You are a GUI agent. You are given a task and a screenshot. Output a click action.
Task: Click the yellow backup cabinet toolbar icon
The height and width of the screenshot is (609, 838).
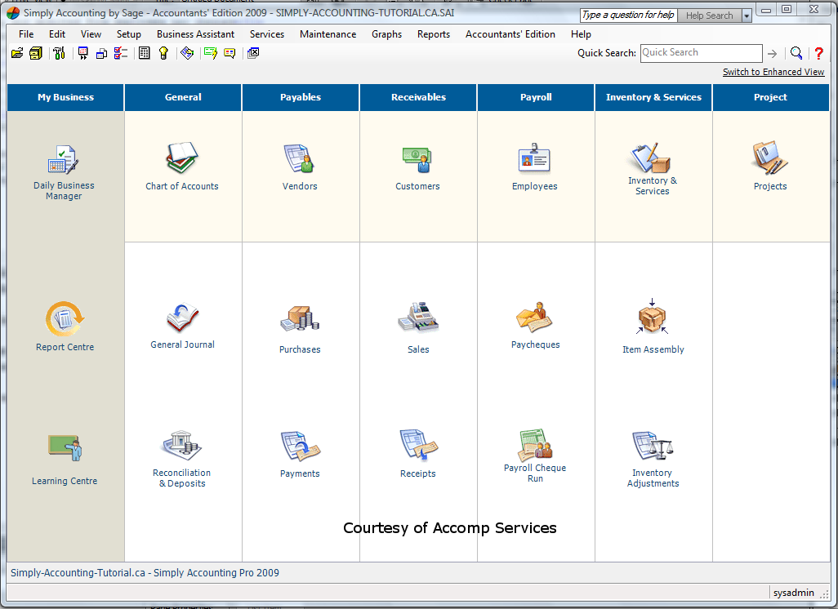36,53
